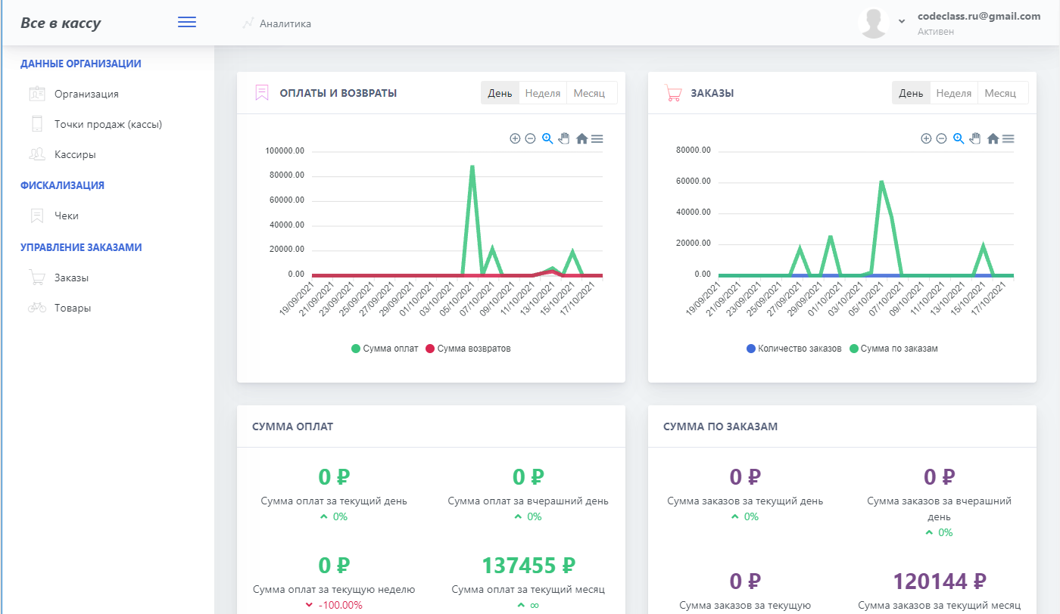Click zoom out icon on orders chart
The height and width of the screenshot is (614, 1060).
941,138
